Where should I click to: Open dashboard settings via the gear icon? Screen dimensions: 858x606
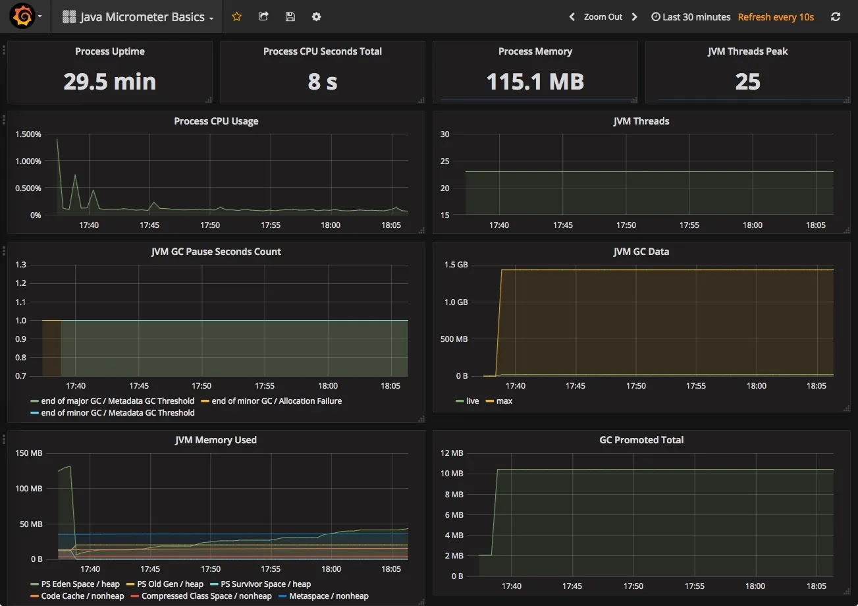316,16
